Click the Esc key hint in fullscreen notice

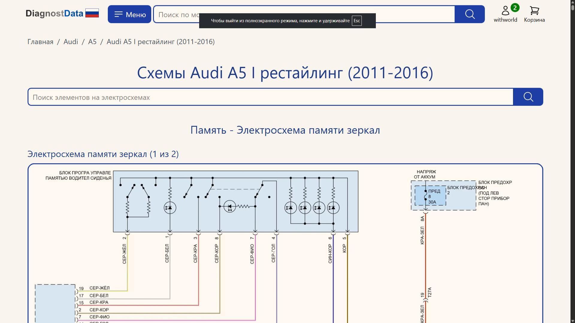pos(357,21)
